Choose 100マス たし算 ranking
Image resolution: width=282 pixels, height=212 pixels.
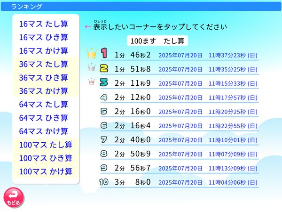tap(46, 145)
